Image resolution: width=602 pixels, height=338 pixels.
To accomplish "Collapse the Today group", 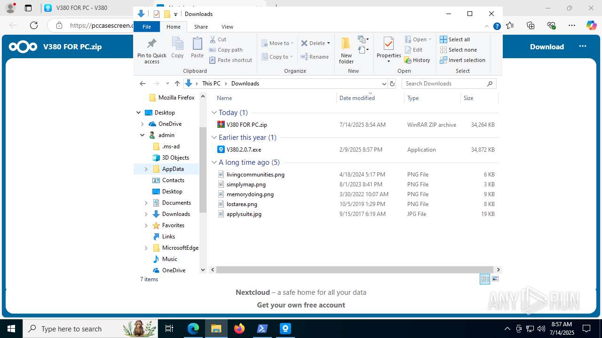I will pos(214,113).
